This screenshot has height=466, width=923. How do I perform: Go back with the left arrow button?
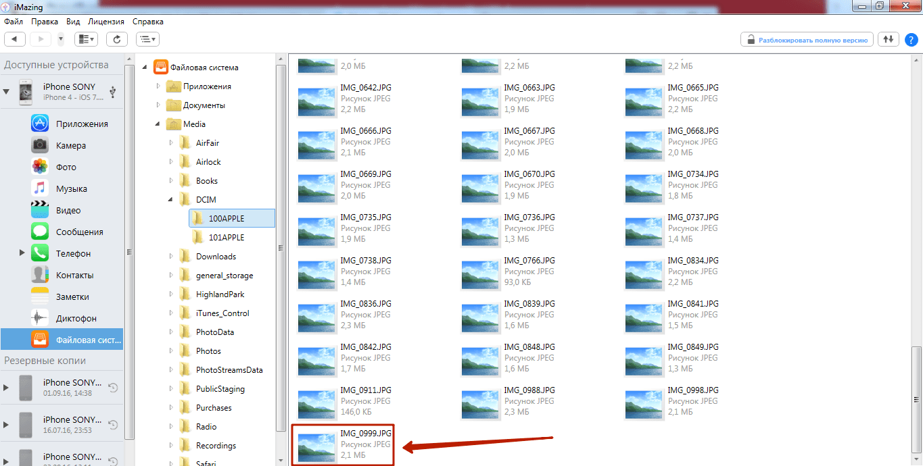point(15,39)
